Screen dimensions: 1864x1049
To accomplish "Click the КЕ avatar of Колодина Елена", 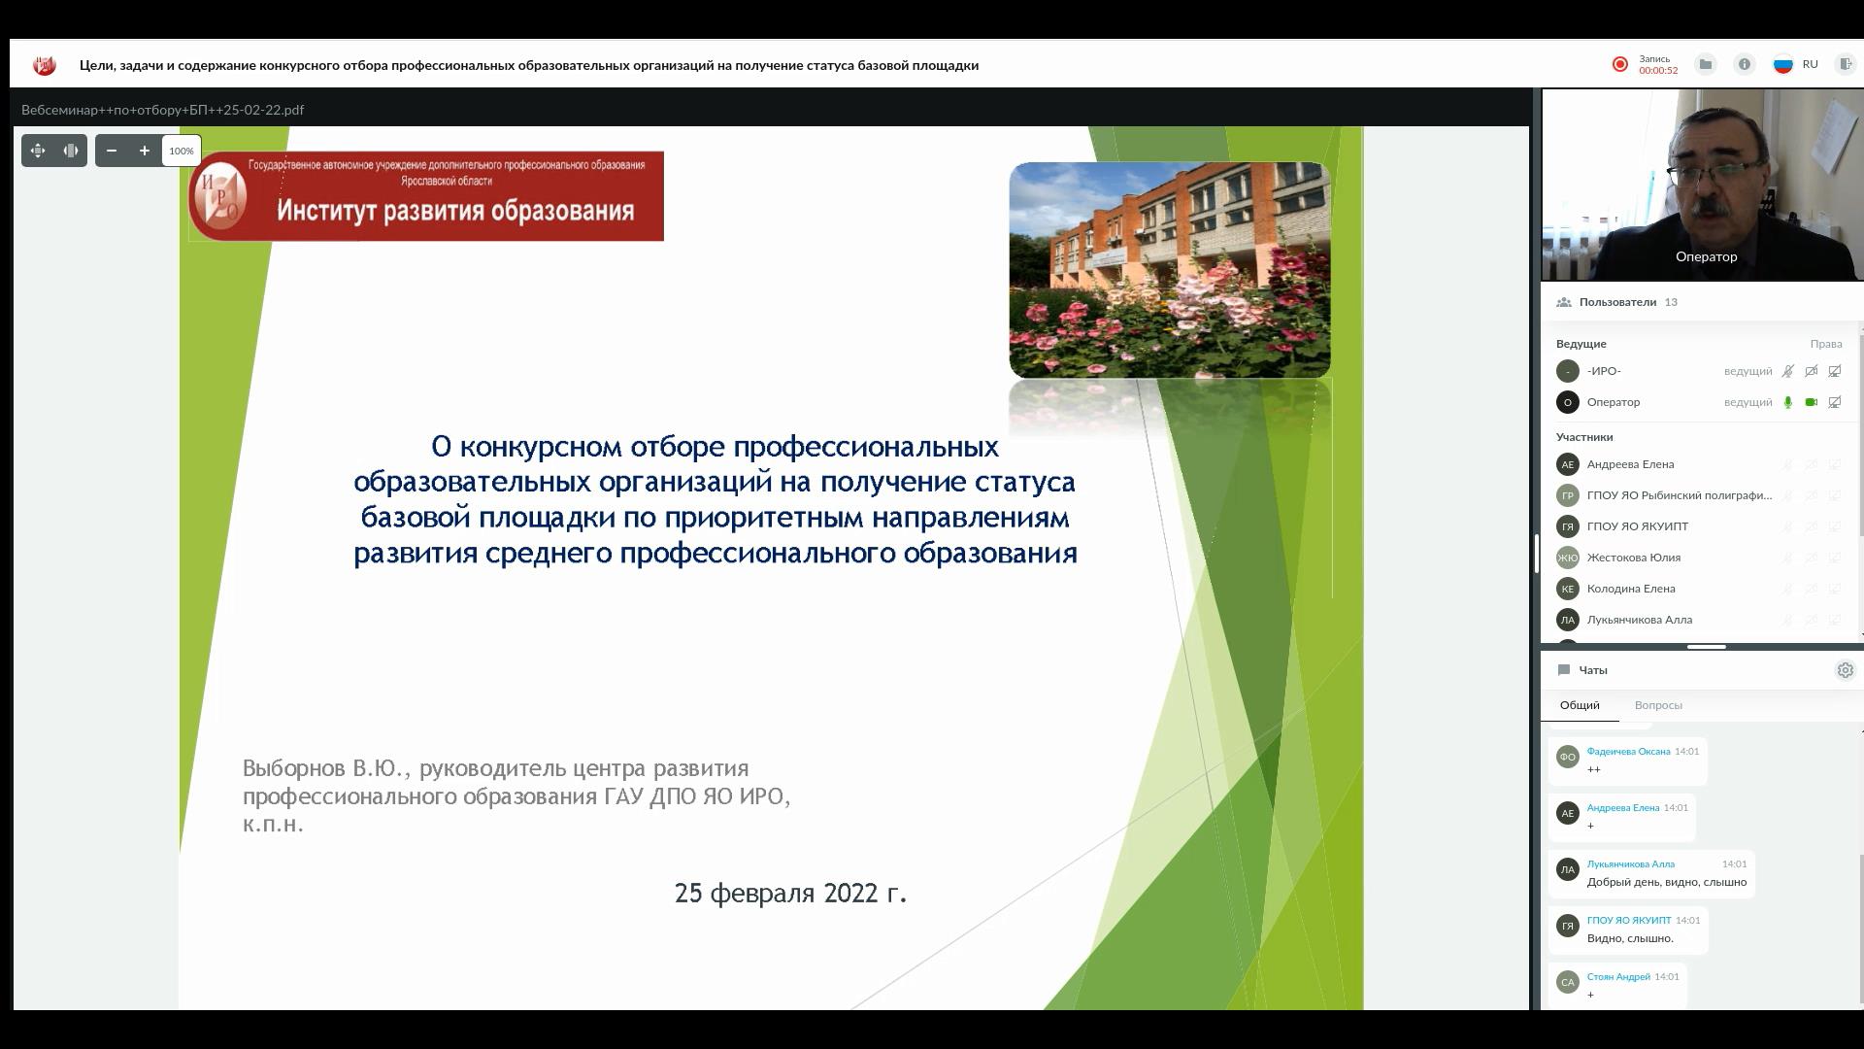I will coord(1567,589).
